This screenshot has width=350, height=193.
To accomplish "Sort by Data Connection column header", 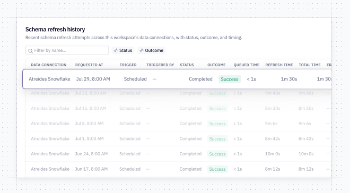I will (49, 65).
